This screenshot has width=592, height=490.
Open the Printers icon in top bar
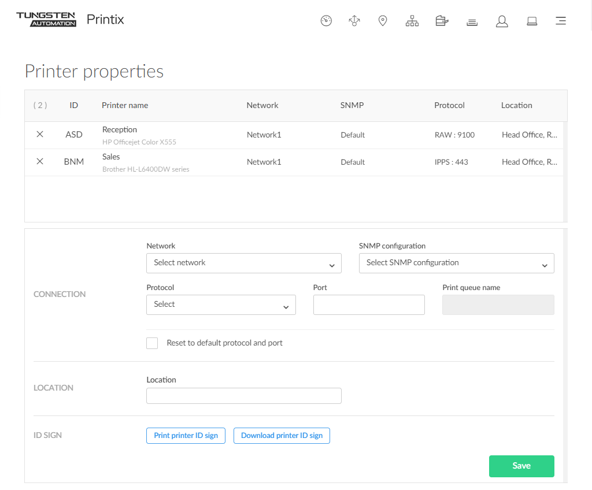click(x=442, y=21)
